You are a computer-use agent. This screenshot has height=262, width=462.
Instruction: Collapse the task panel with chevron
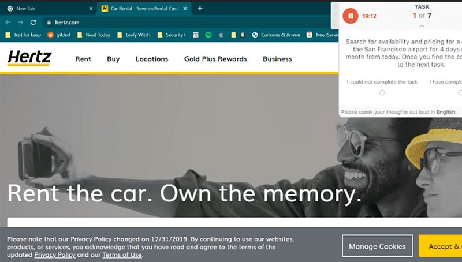422,26
